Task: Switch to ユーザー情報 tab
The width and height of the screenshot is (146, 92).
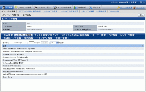Action: coord(99,35)
